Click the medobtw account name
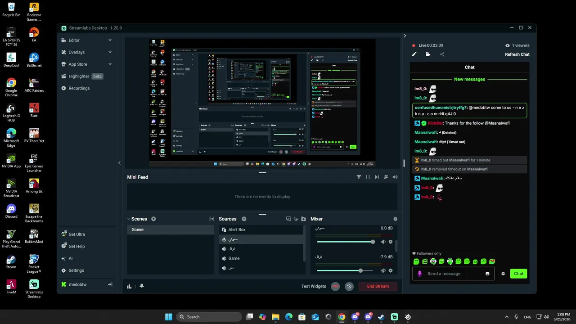The height and width of the screenshot is (324, 576). (x=77, y=284)
